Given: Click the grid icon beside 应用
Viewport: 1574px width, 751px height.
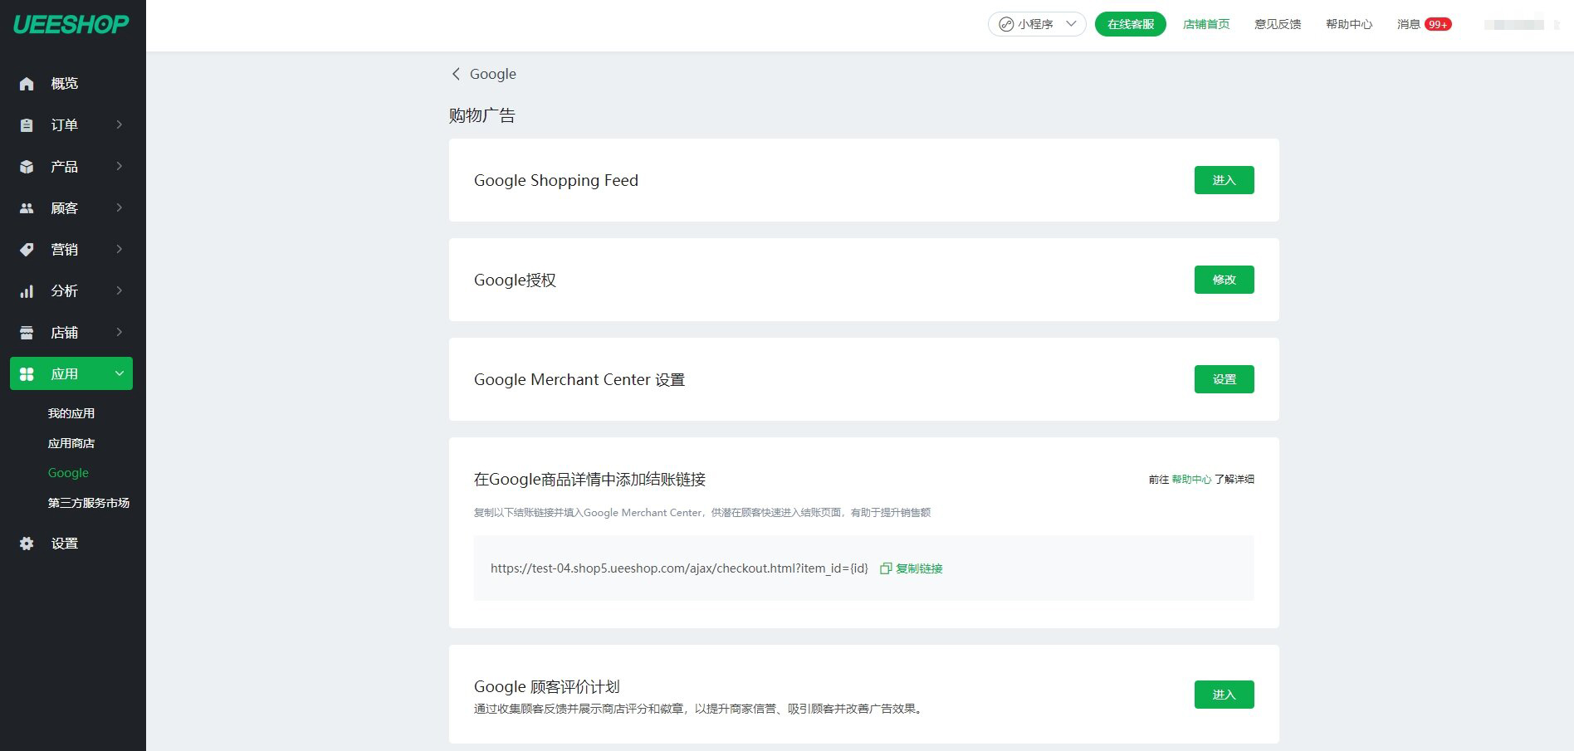Looking at the screenshot, I should tap(27, 374).
